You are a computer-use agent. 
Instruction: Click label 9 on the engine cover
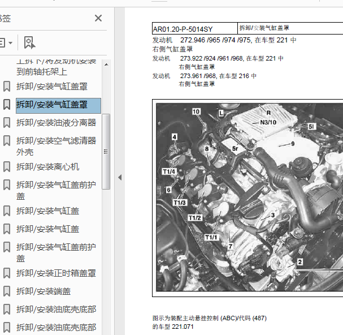coord(293,144)
